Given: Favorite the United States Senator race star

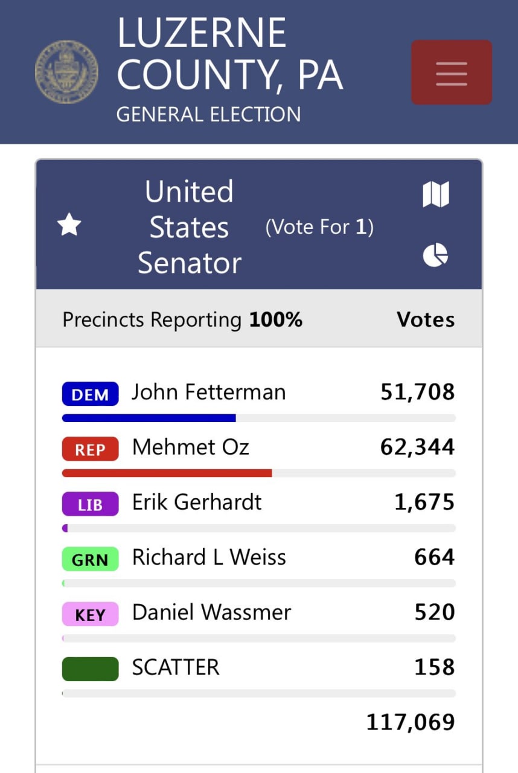Looking at the screenshot, I should [69, 226].
